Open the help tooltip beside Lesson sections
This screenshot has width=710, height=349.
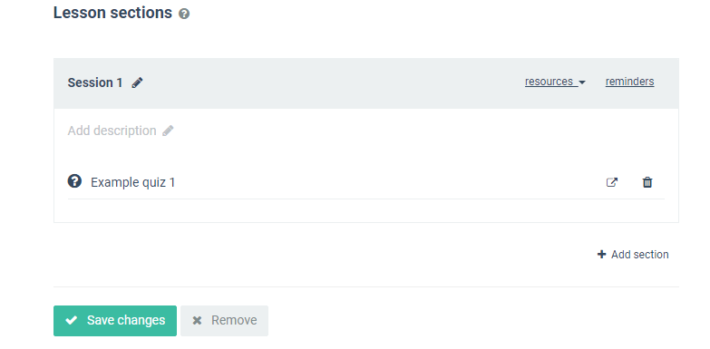pos(184,14)
